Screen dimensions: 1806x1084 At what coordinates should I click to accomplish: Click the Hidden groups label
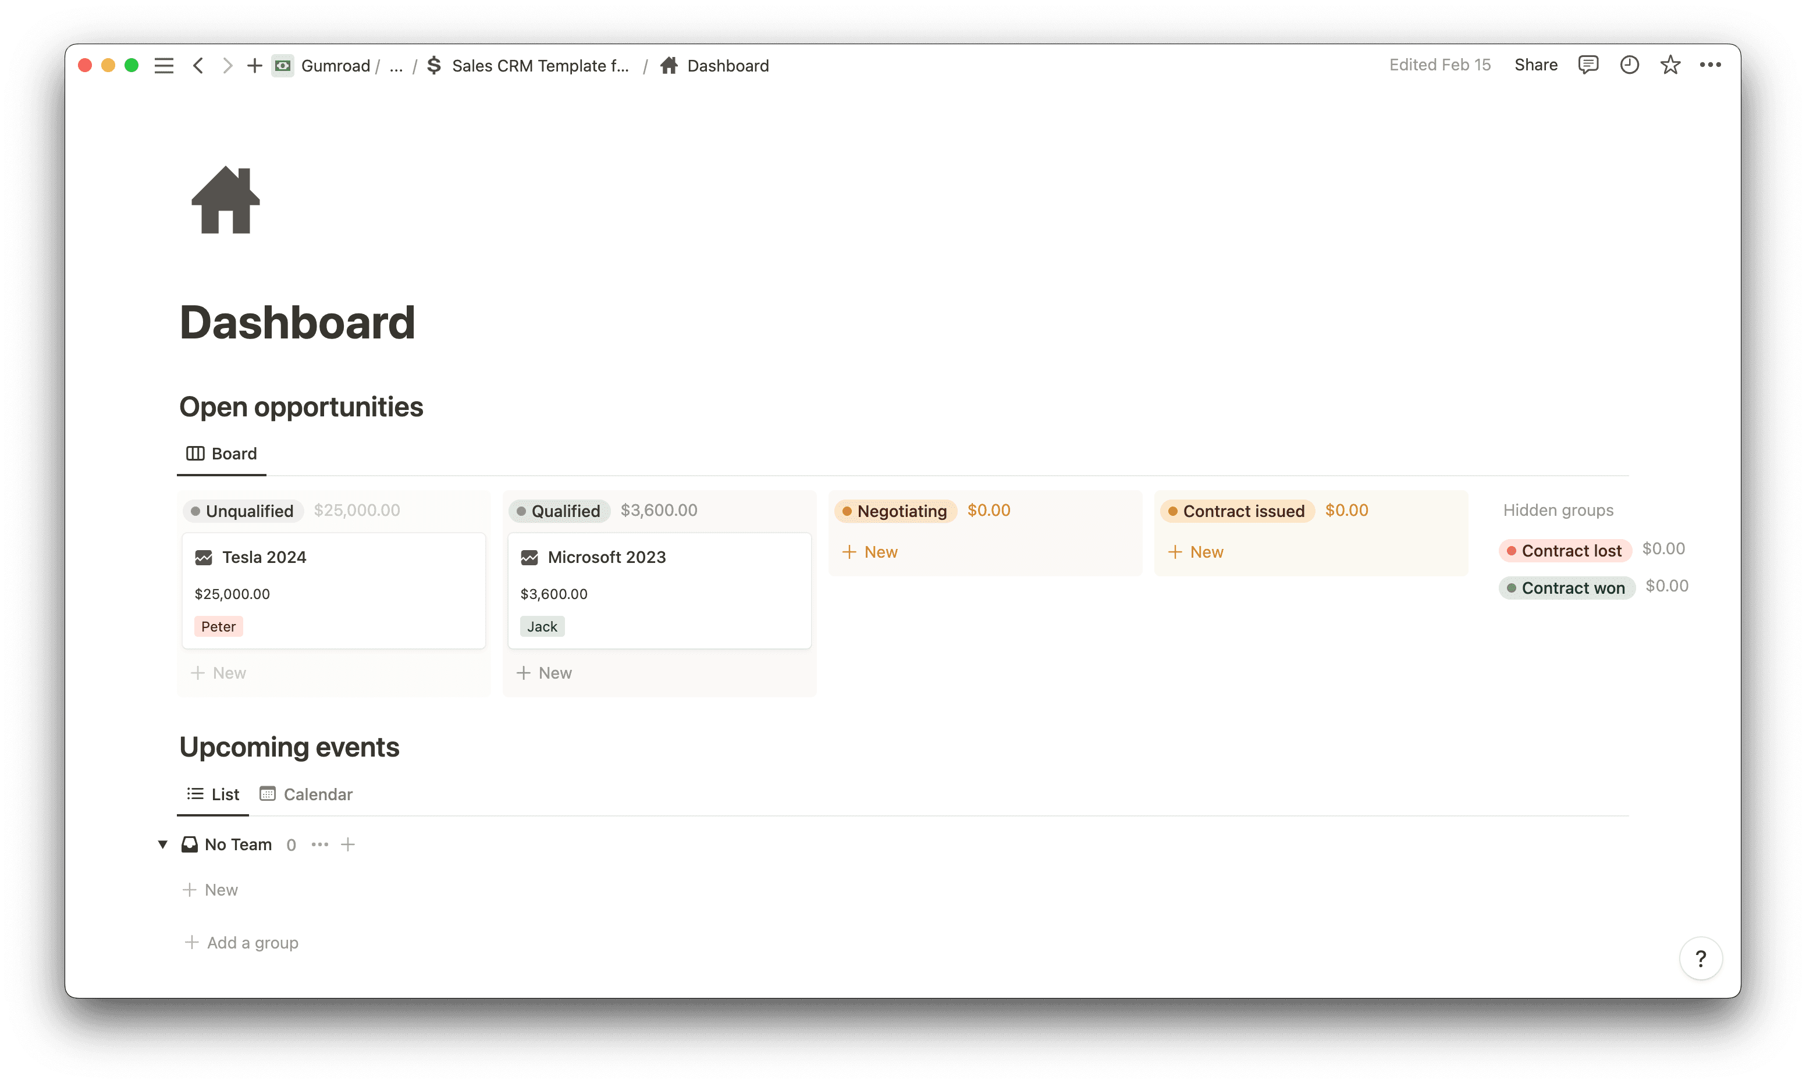(1558, 510)
